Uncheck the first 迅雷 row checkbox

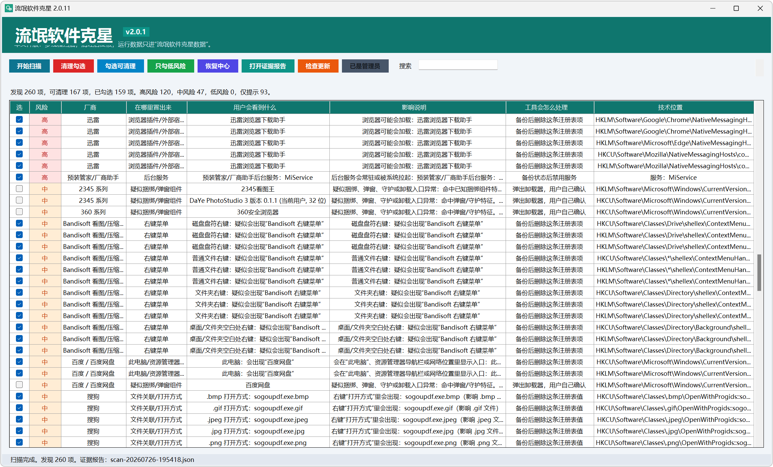click(19, 120)
